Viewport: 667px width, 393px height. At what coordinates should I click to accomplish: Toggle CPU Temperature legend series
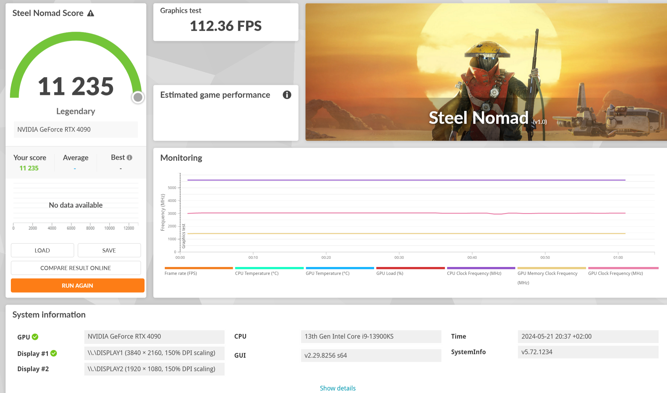257,273
